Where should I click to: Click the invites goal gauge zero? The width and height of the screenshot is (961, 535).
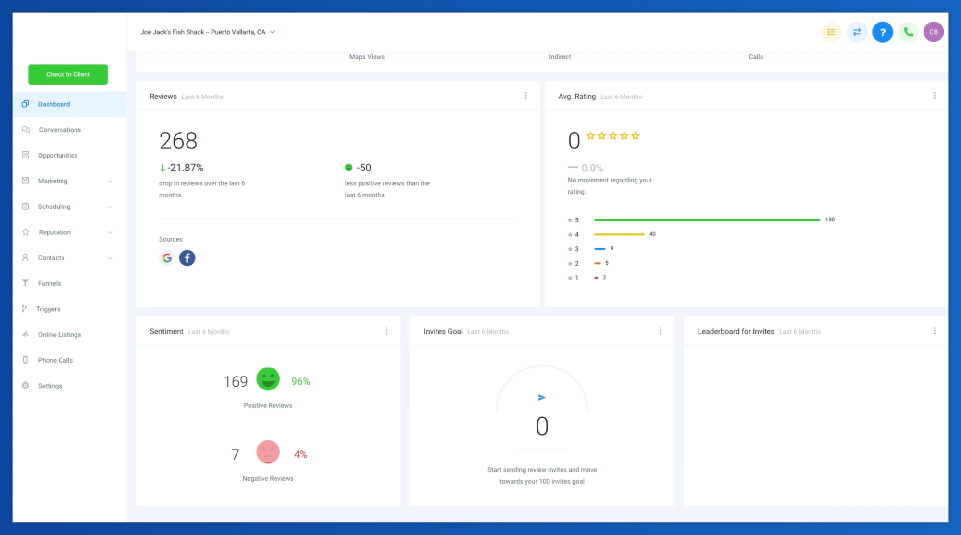tap(542, 426)
